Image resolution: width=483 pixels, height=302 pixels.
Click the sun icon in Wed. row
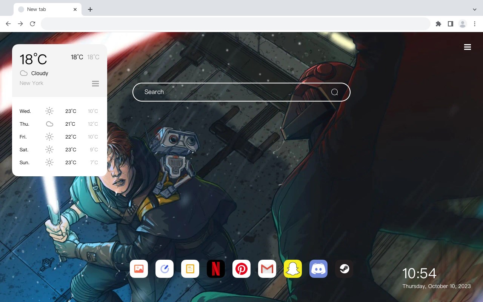49,111
